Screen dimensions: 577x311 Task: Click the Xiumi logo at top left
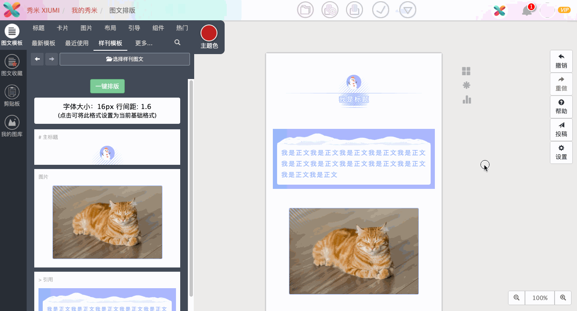[x=12, y=10]
